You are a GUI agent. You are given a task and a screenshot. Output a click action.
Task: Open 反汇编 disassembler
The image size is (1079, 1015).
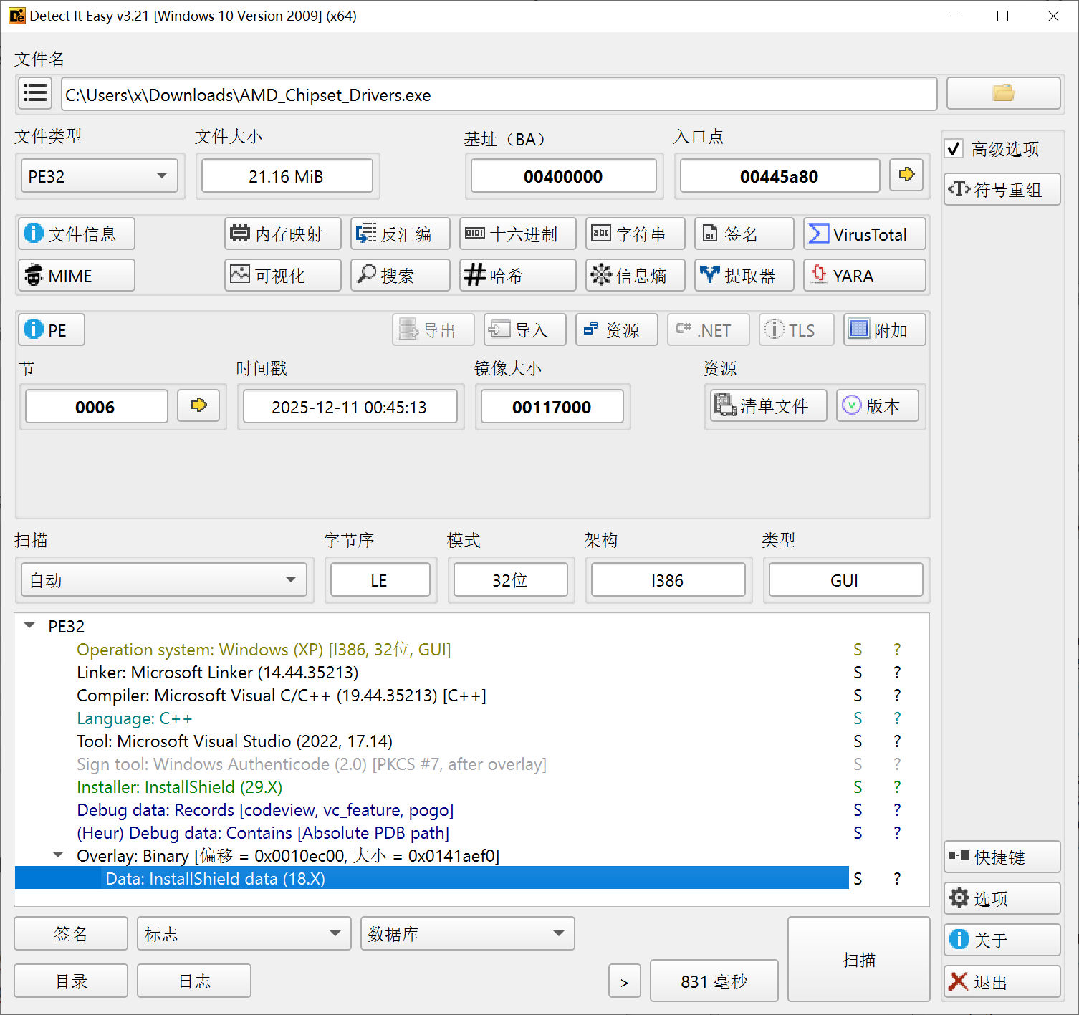(401, 234)
